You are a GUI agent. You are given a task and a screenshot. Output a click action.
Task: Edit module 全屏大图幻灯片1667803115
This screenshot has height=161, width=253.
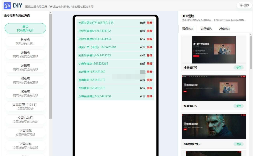(x=142, y=23)
